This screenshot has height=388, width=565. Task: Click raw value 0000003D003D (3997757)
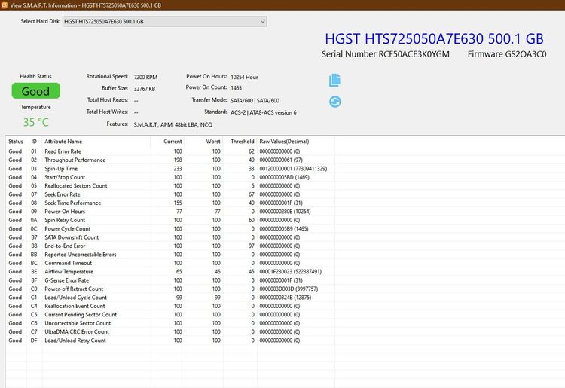(x=289, y=289)
